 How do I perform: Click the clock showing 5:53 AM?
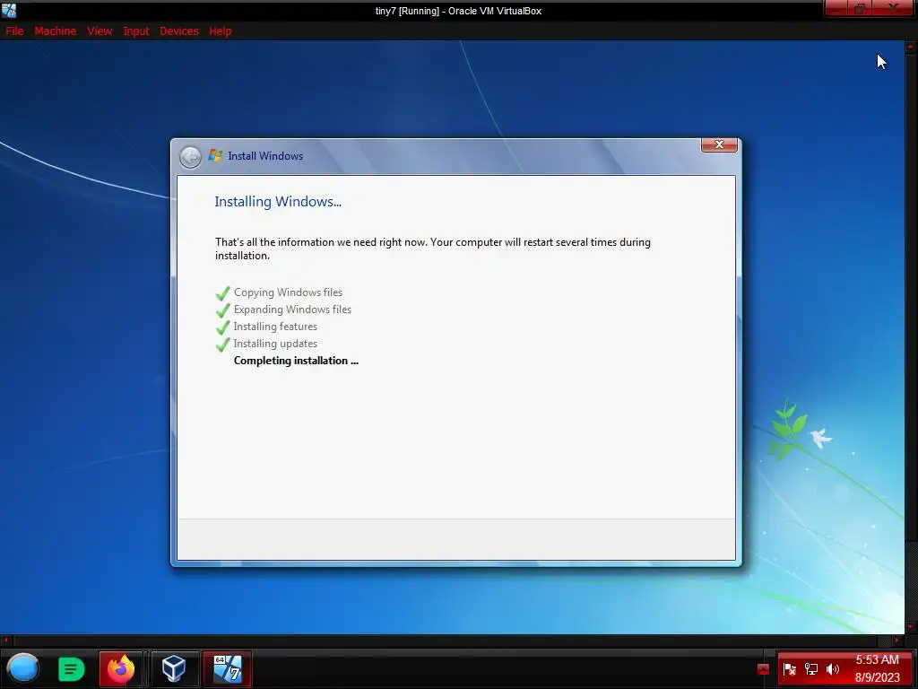point(877,659)
